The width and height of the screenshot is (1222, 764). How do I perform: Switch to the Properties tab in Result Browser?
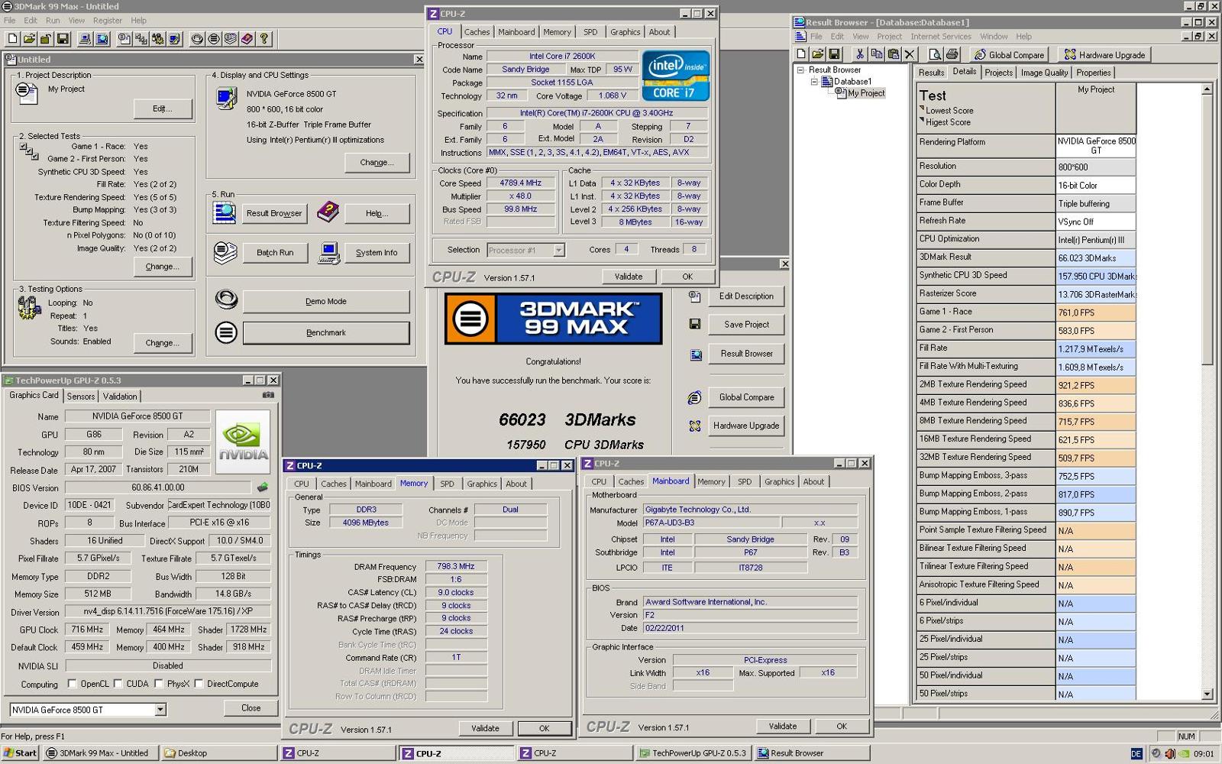point(1094,73)
